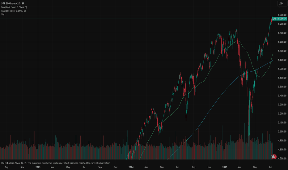Screen dimensions: 288x170
Task: Click the 2024 label on time axis
Action: tap(131, 167)
